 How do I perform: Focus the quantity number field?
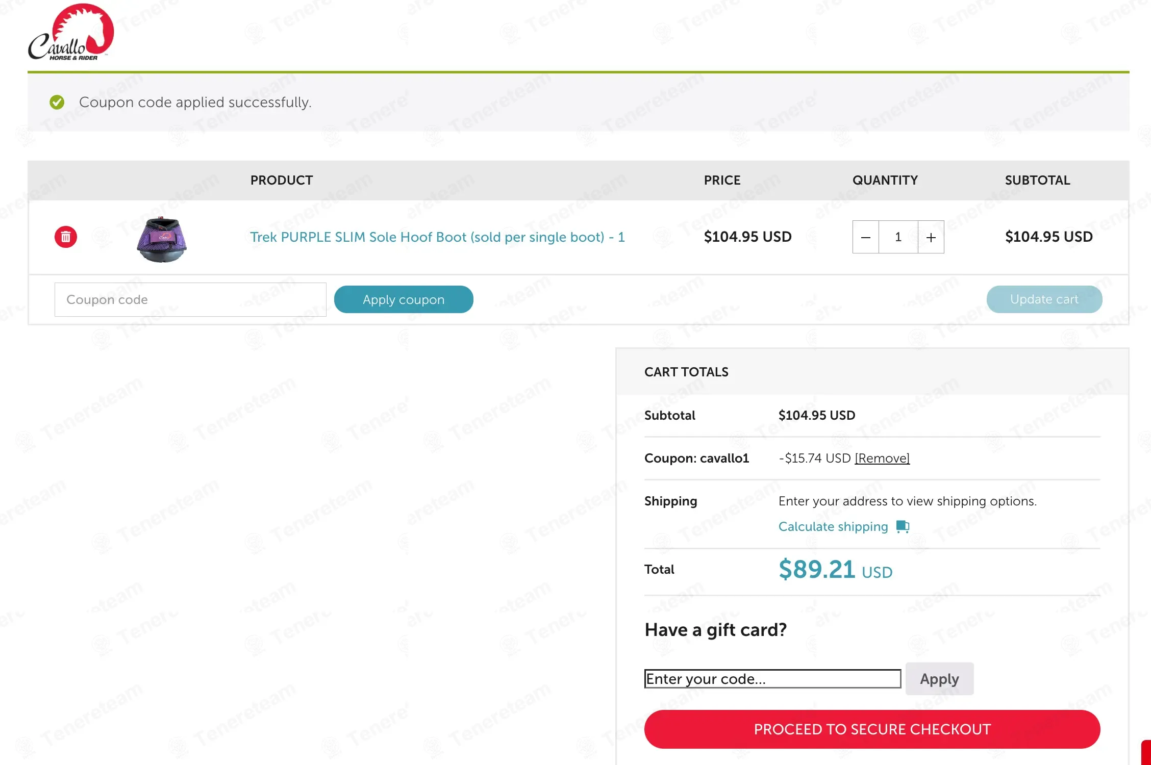click(x=898, y=237)
